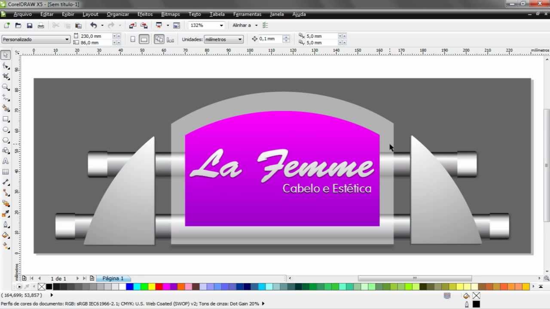Expand the Unidades milímetros dropdown

point(240,39)
